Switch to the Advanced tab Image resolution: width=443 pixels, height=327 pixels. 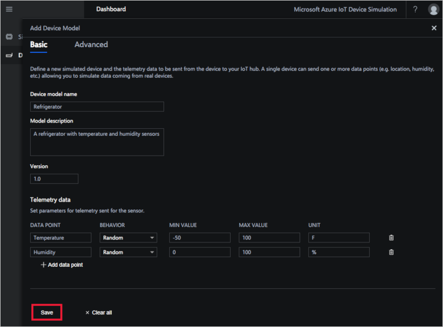(x=91, y=45)
